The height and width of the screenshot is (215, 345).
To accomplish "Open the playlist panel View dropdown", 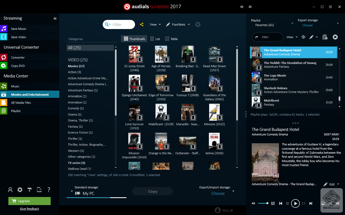I will (x=292, y=37).
